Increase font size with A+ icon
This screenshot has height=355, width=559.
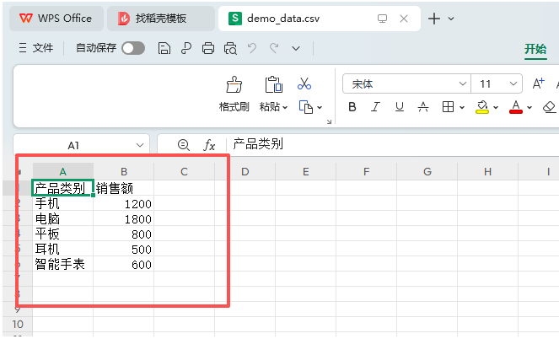point(538,83)
